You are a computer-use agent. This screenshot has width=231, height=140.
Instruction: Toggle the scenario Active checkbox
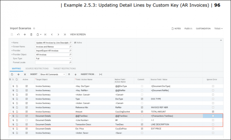point(75,43)
